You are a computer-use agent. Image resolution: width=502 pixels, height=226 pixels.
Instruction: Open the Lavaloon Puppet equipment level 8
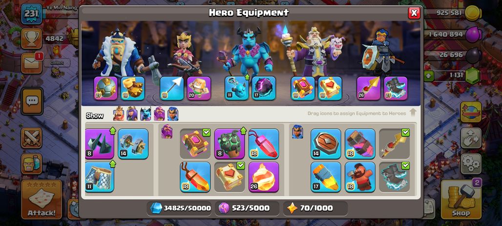pyautogui.click(x=229, y=144)
